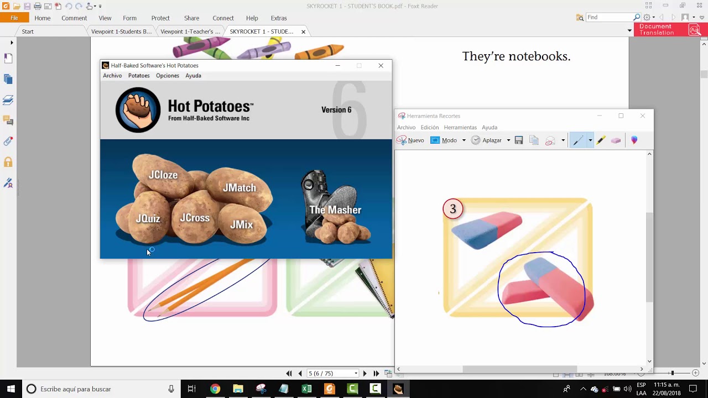Start the JCross crossword potato

(195, 218)
